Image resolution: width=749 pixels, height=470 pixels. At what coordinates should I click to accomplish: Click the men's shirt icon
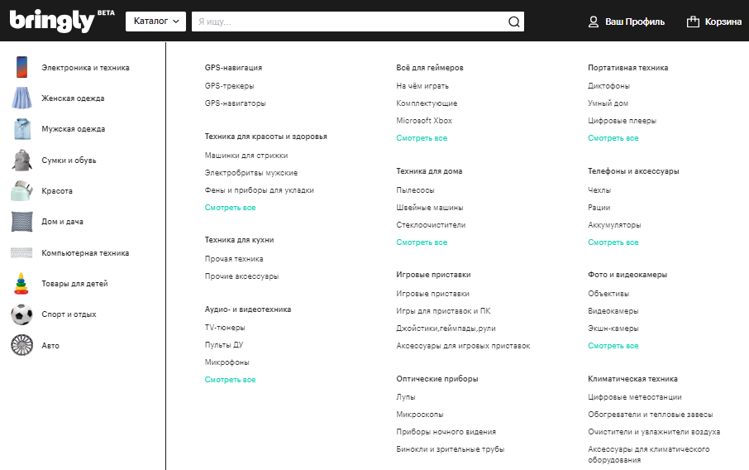tap(22, 129)
